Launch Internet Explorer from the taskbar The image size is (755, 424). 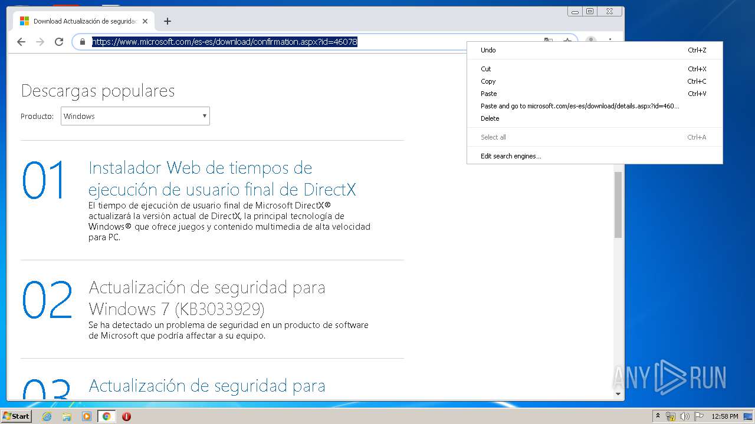47,416
